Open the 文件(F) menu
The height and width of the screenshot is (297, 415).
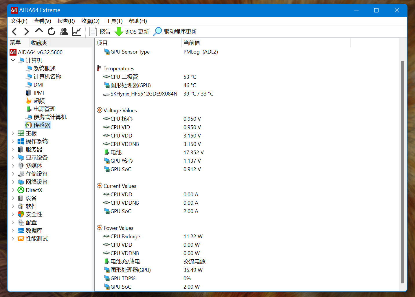(x=19, y=21)
